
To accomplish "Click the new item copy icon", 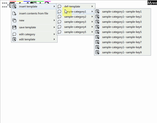I will coord(14,20).
